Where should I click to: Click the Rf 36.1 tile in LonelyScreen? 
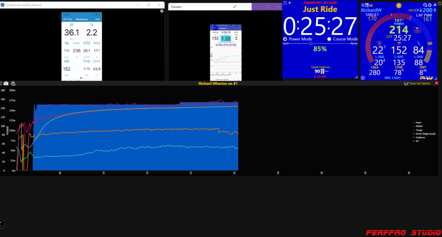[x=72, y=31]
